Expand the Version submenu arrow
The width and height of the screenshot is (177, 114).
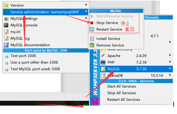[x=86, y=4]
